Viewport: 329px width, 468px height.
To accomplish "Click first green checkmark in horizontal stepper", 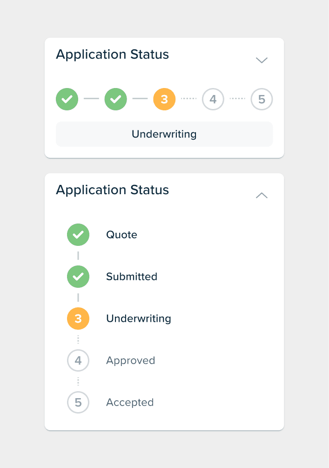I will pos(67,99).
